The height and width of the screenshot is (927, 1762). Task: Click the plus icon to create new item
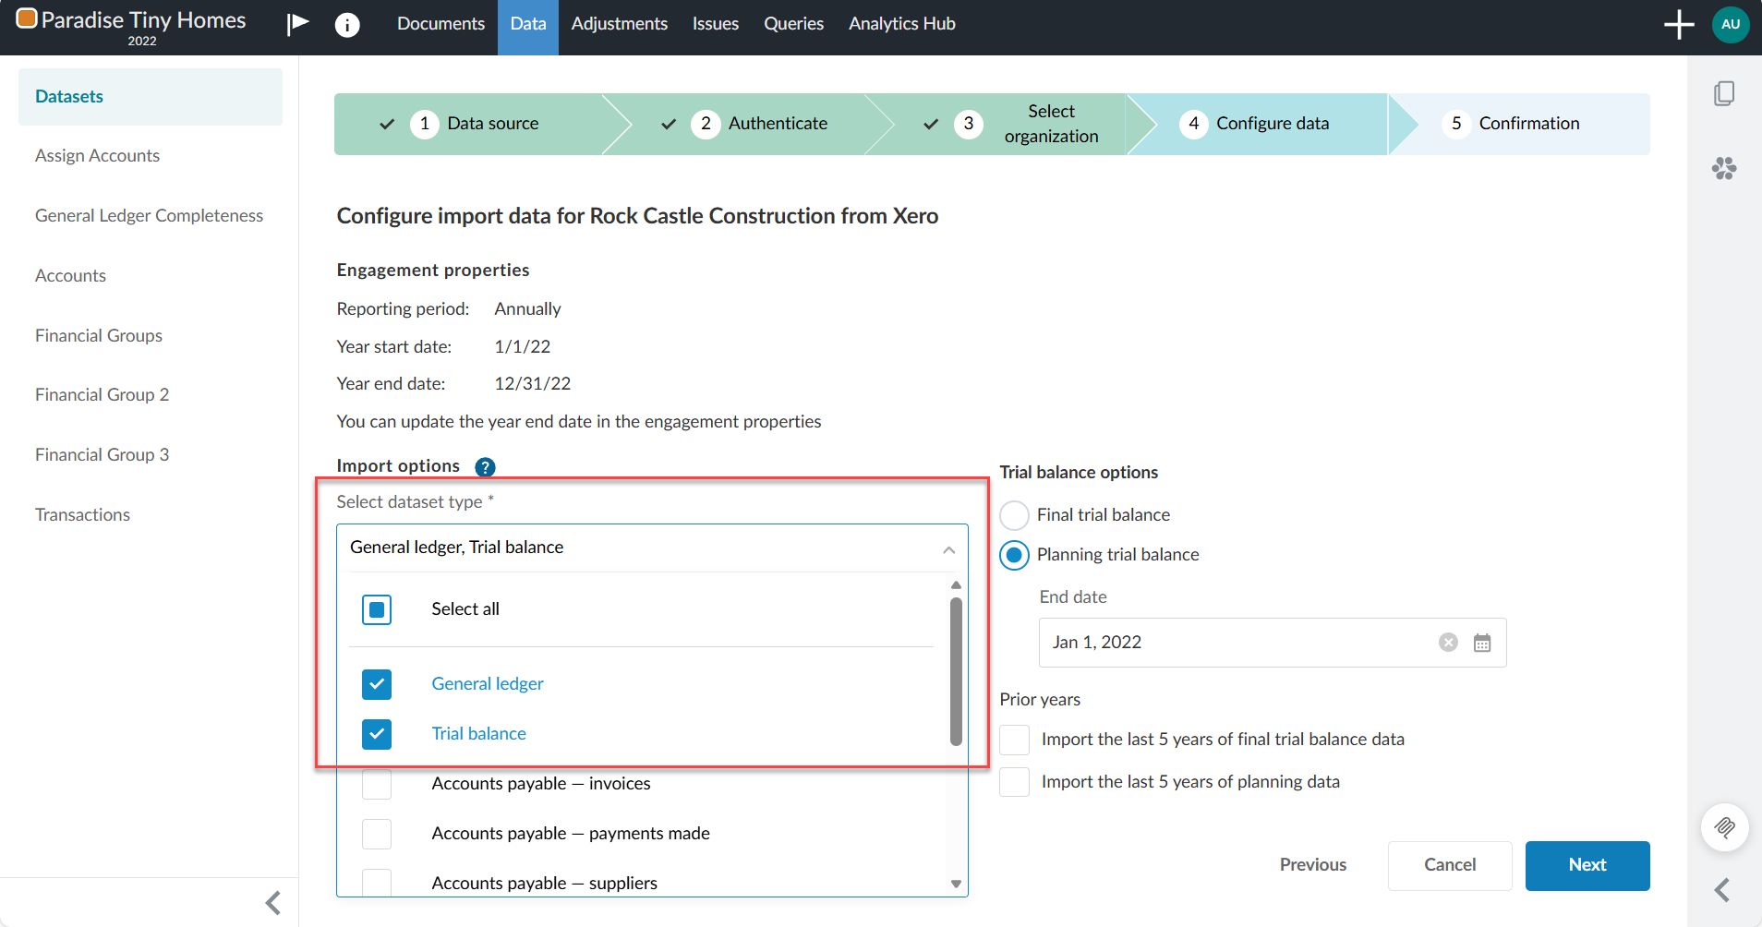tap(1678, 24)
